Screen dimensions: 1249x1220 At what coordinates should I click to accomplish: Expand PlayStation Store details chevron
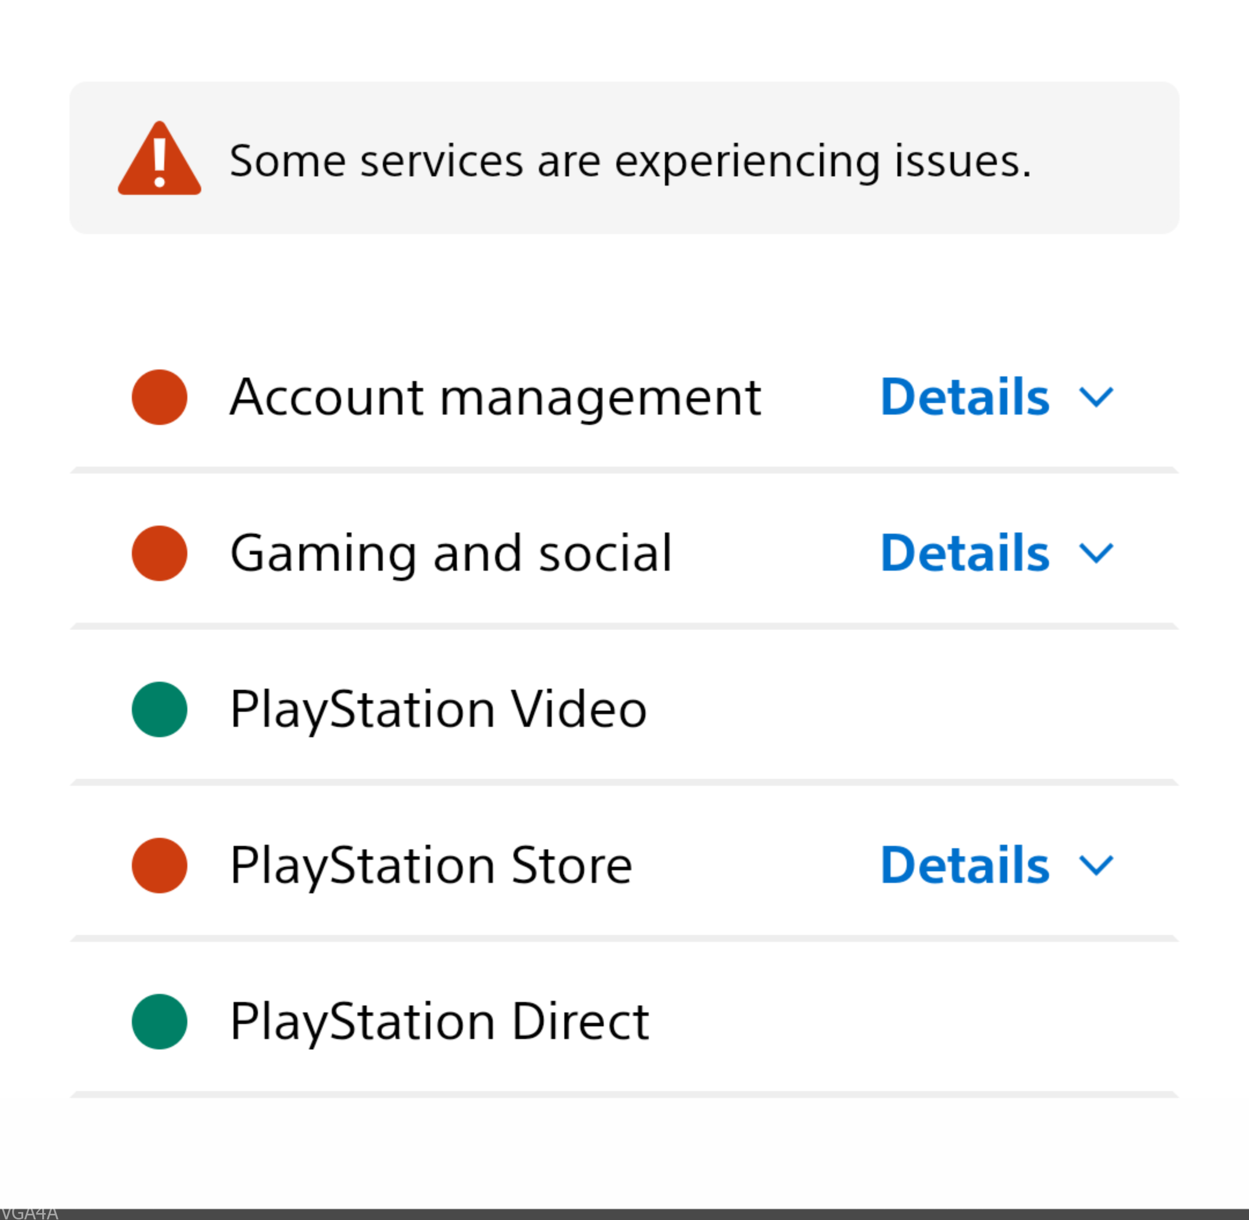tap(1096, 866)
